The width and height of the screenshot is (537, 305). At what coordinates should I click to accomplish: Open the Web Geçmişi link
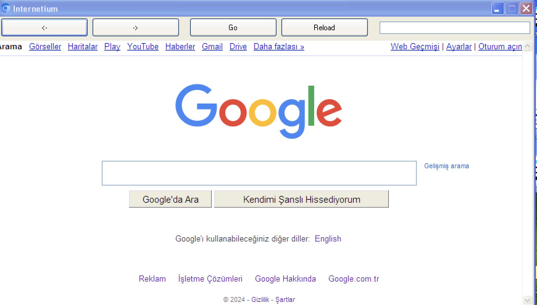tap(415, 47)
